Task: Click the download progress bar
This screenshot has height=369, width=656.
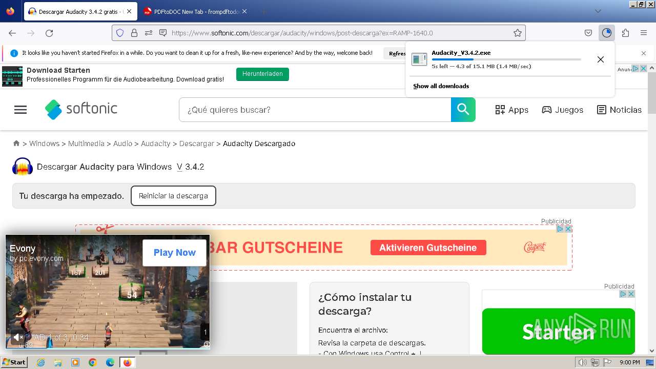Action: tap(506, 59)
